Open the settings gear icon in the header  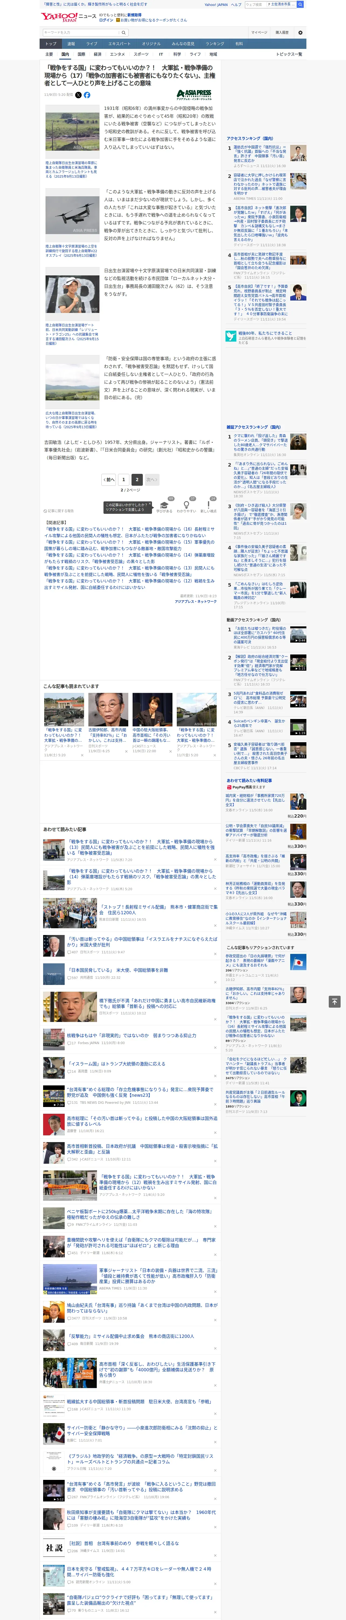(x=300, y=33)
